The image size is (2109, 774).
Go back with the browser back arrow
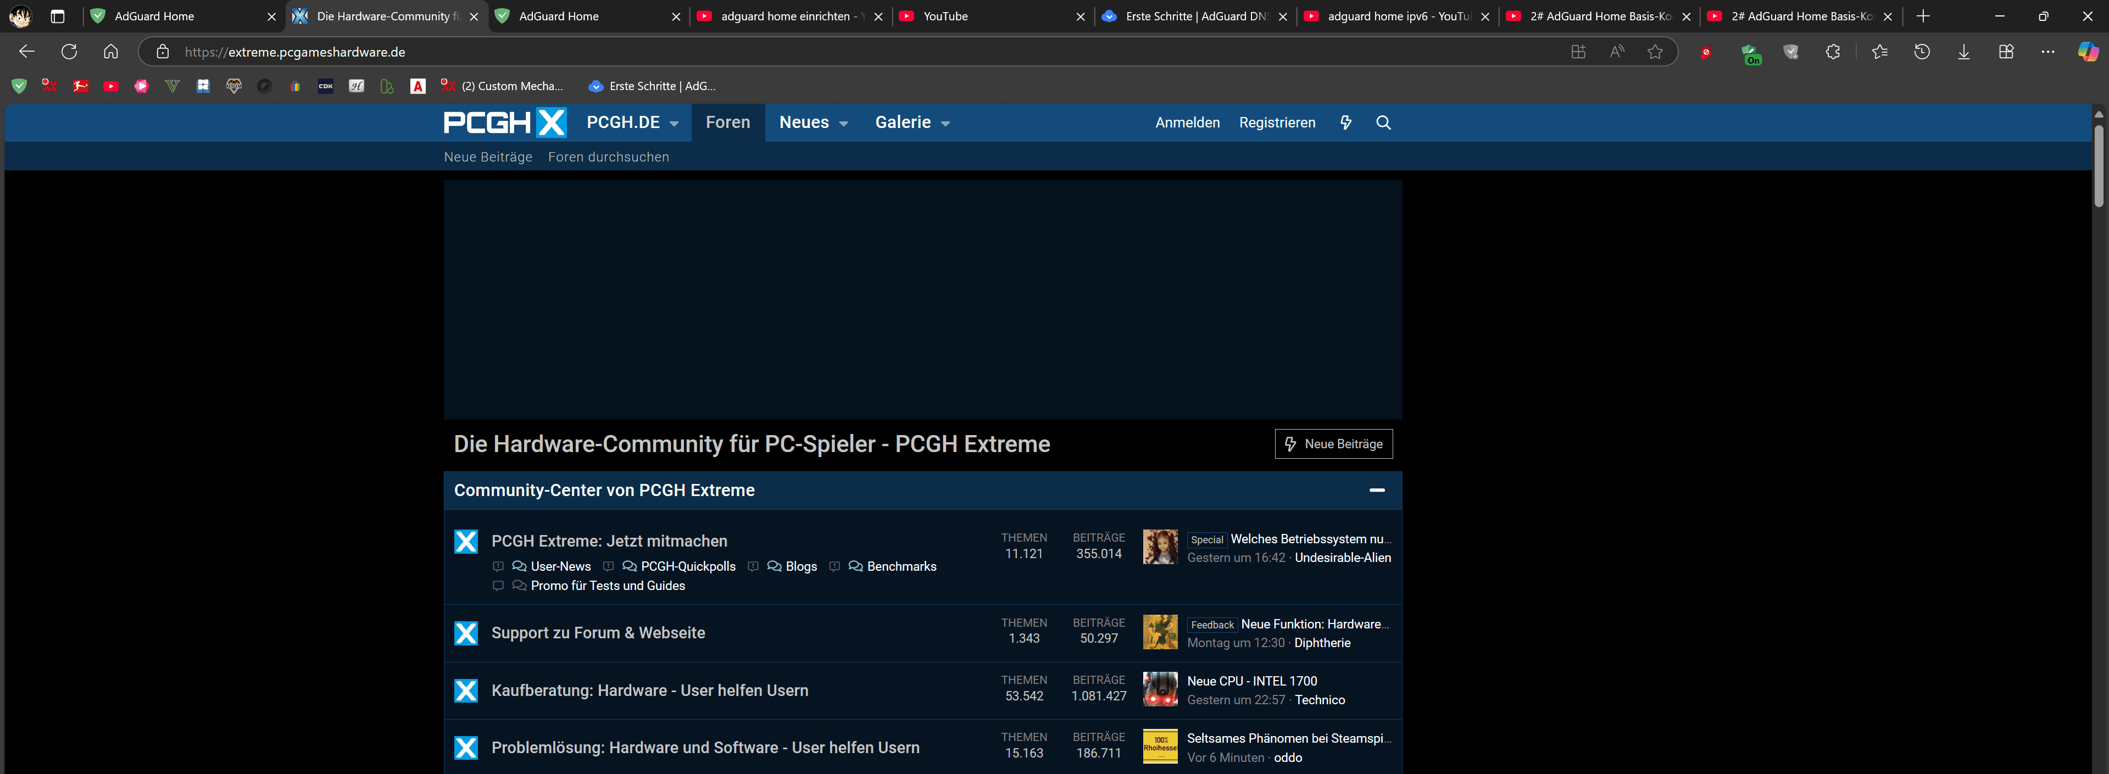tap(26, 52)
